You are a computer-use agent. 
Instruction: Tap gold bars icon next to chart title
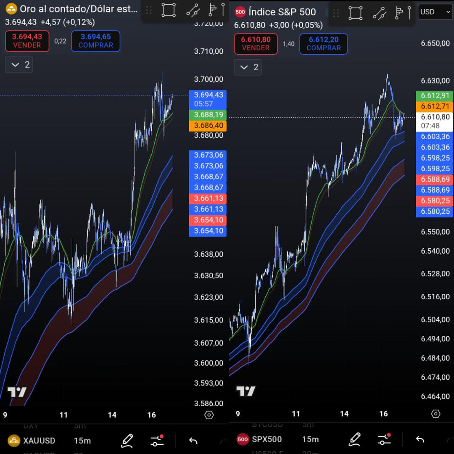pos(11,9)
